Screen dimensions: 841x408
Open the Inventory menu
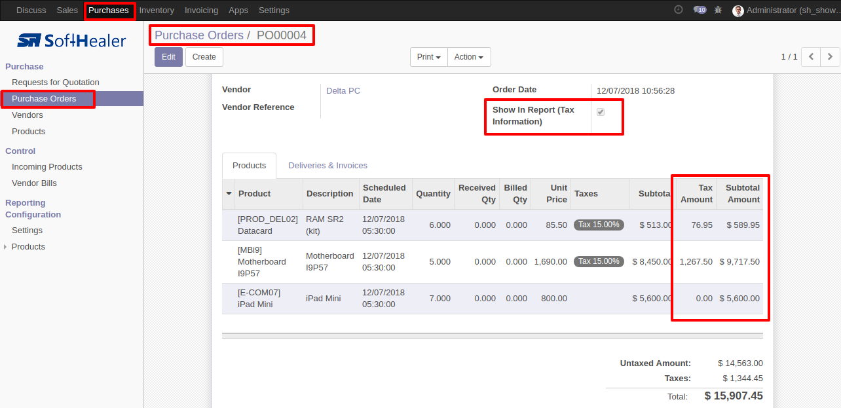[x=157, y=10]
